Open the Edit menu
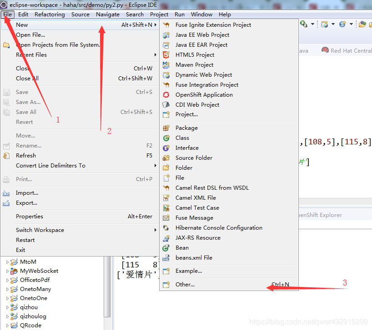This screenshot has height=330, width=372. [x=23, y=15]
